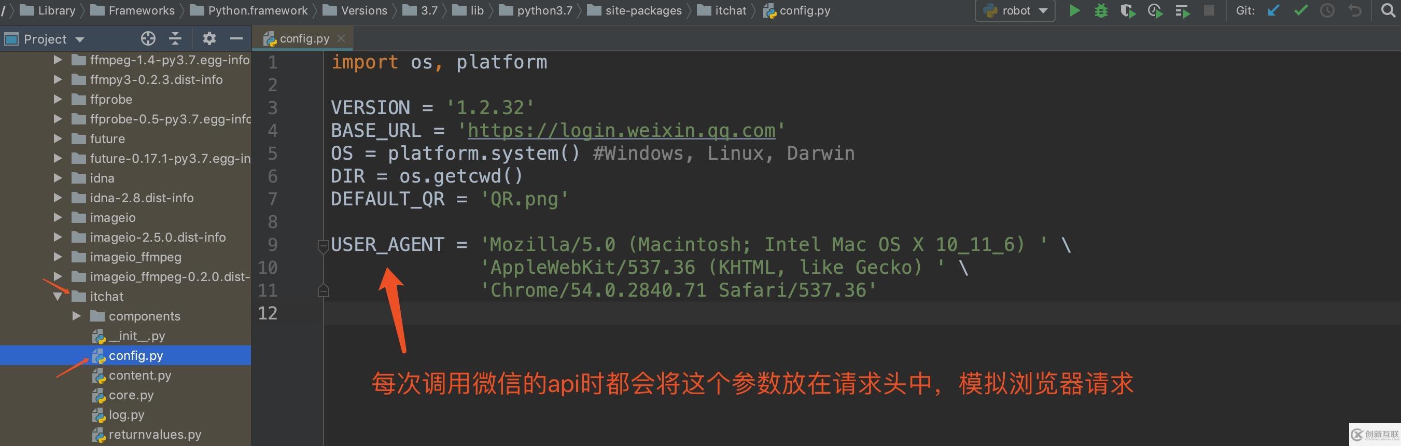
Task: Open search everywhere magnifier
Action: pos(1388,11)
